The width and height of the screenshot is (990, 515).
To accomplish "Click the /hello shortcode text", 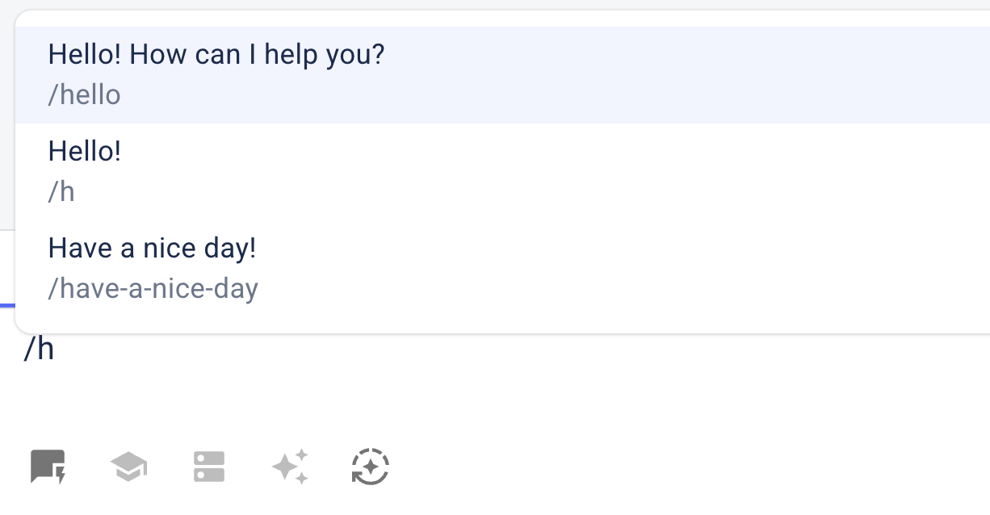I will pos(84,95).
